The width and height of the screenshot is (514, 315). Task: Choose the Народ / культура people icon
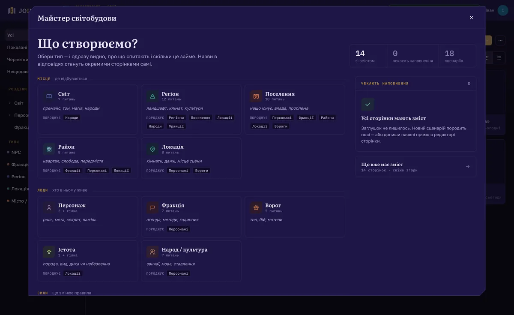tap(152, 252)
